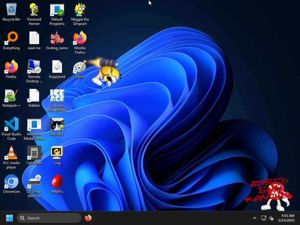Show hidden system tray icons
The height and width of the screenshot is (225, 300).
[x=255, y=218]
